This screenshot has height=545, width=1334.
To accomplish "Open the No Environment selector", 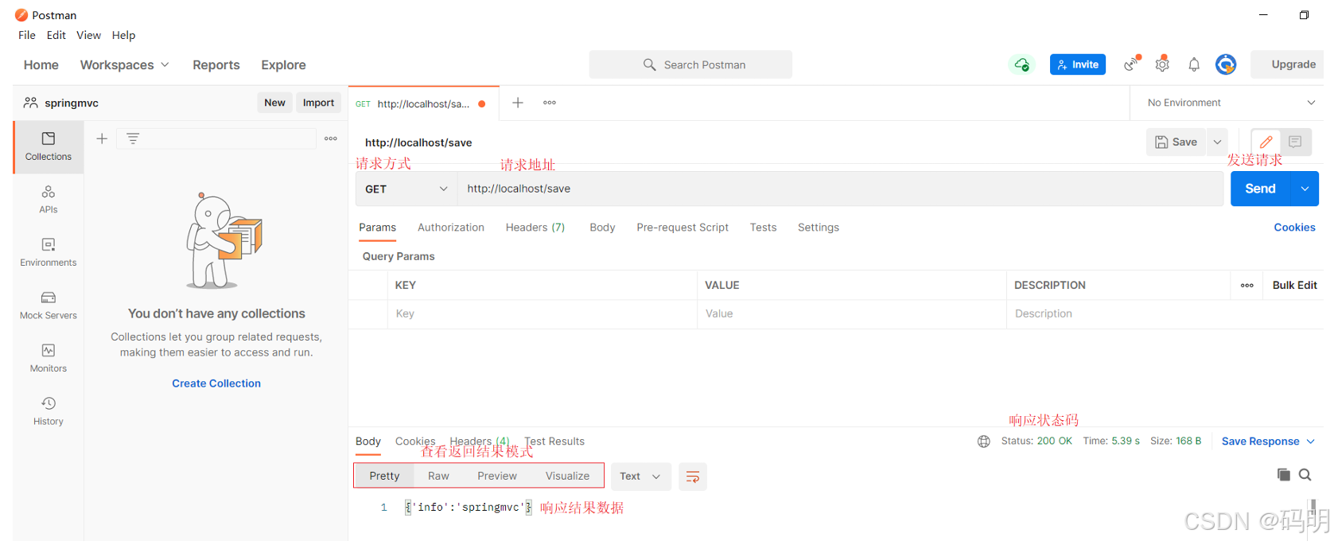I will pos(1231,103).
